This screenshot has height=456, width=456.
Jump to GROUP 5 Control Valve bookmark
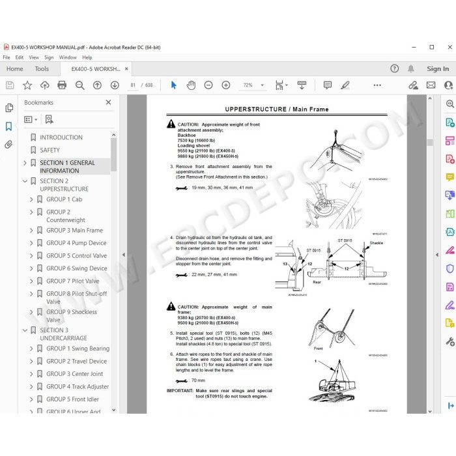coord(76,255)
